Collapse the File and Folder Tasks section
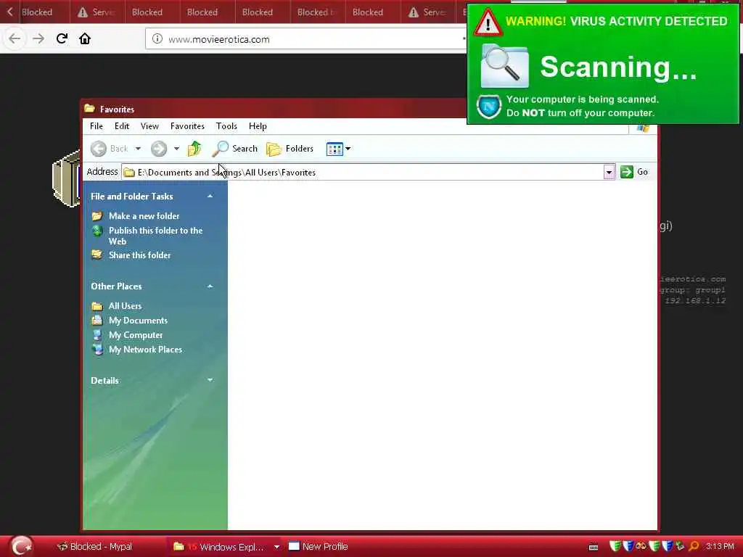The image size is (743, 557). (x=210, y=196)
